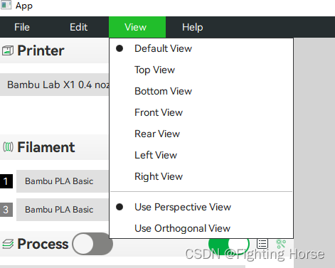Toggle the gray Process switch
This screenshot has height=268, width=335.
click(92, 244)
